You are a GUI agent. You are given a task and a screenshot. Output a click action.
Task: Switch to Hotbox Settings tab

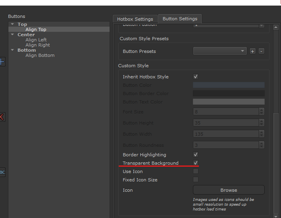point(135,19)
